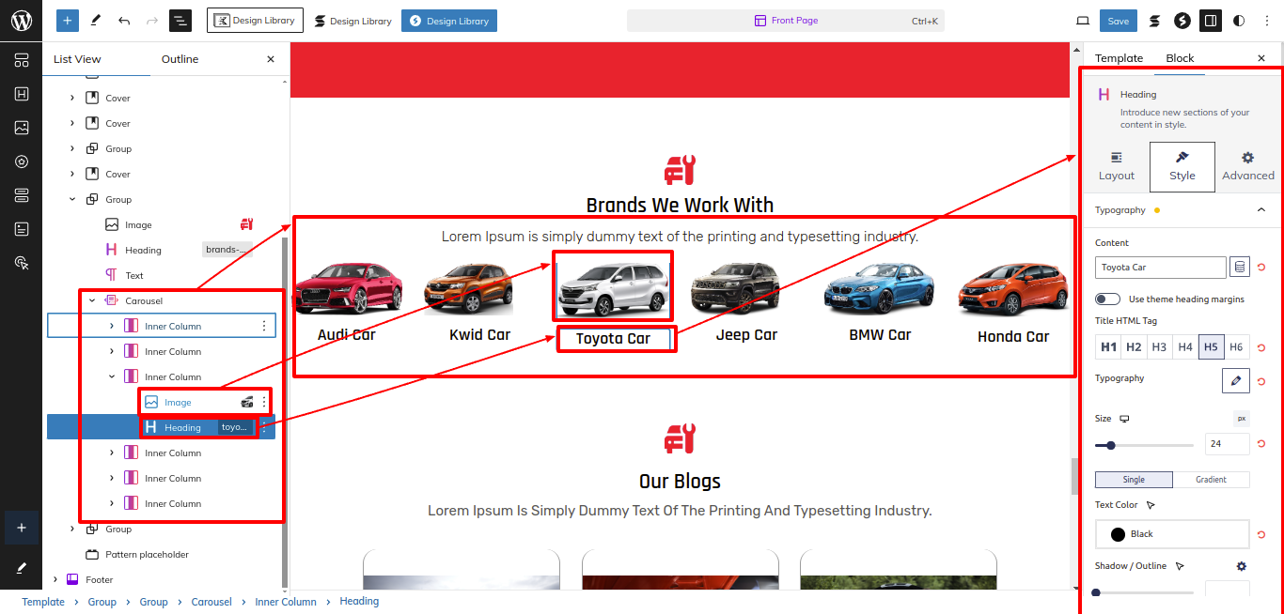Screen dimensions: 1284x614
Task: Expand the highlighted first Inner Column row
Action: 112,326
